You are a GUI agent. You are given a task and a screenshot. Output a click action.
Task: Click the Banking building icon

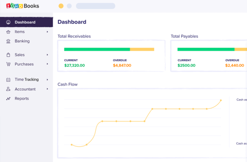tap(8, 41)
